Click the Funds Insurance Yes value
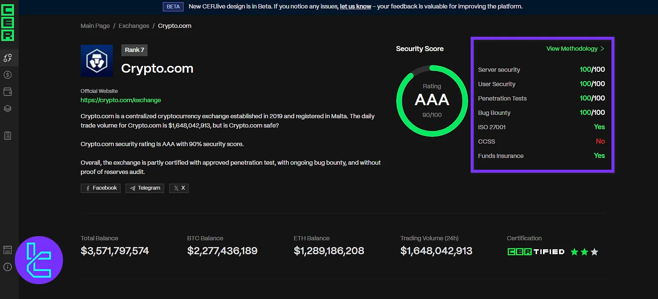 click(599, 155)
